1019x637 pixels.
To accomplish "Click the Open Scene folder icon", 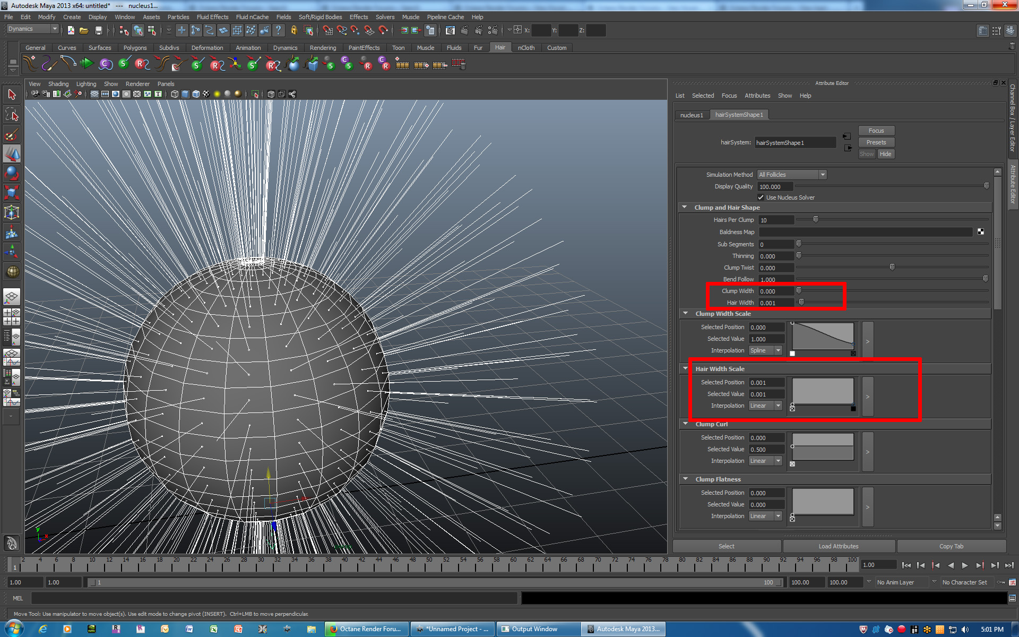I will click(x=84, y=31).
